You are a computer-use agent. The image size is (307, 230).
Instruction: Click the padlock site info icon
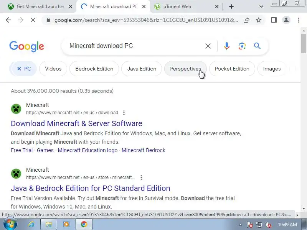point(48,20)
